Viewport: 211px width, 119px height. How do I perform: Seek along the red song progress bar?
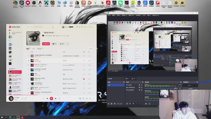point(51,95)
